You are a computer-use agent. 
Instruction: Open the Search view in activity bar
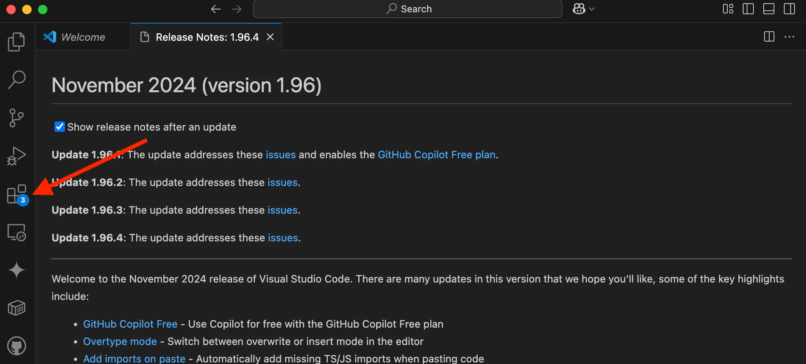(17, 80)
